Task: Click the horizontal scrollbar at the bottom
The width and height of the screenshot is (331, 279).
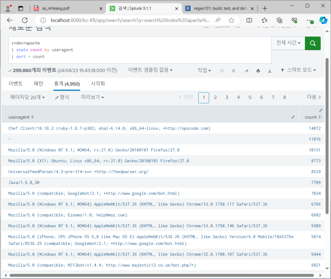Action: click(162, 276)
